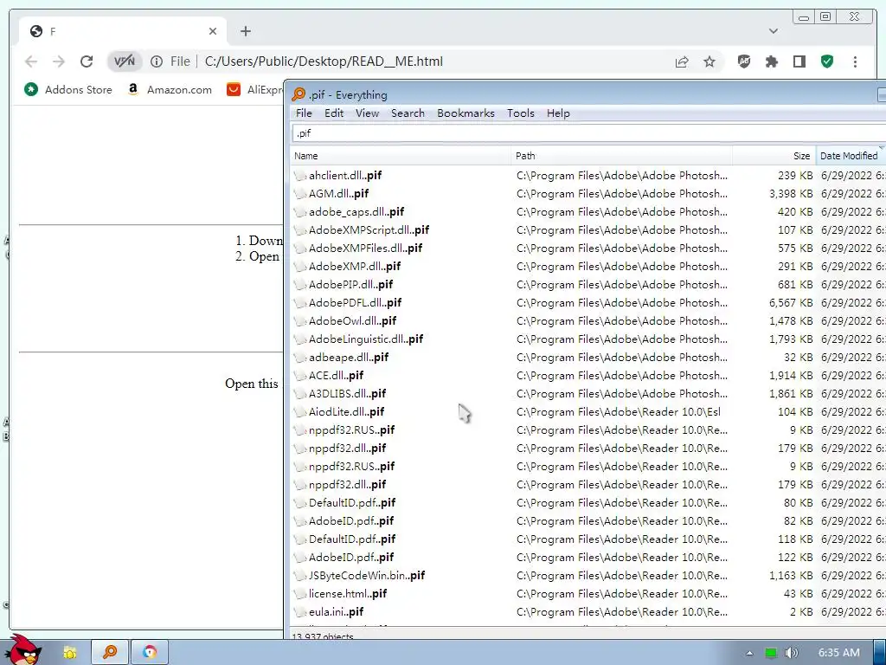This screenshot has height=665, width=886.
Task: Open the File menu in Everything
Action: 304,113
